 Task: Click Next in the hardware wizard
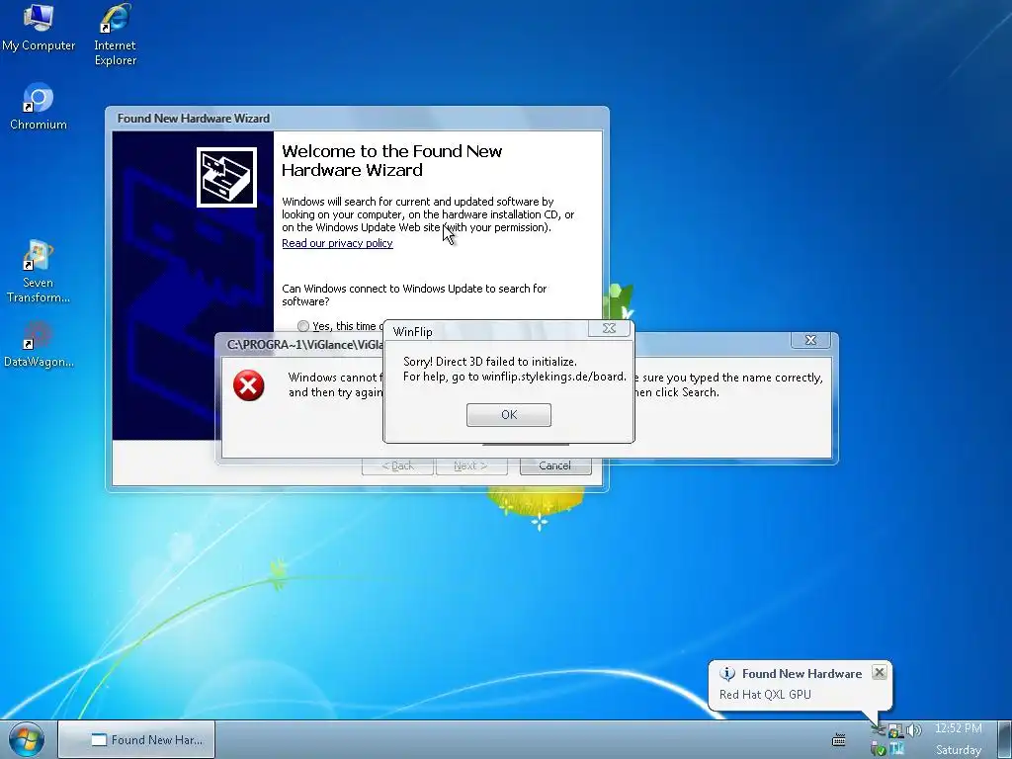pyautogui.click(x=471, y=466)
